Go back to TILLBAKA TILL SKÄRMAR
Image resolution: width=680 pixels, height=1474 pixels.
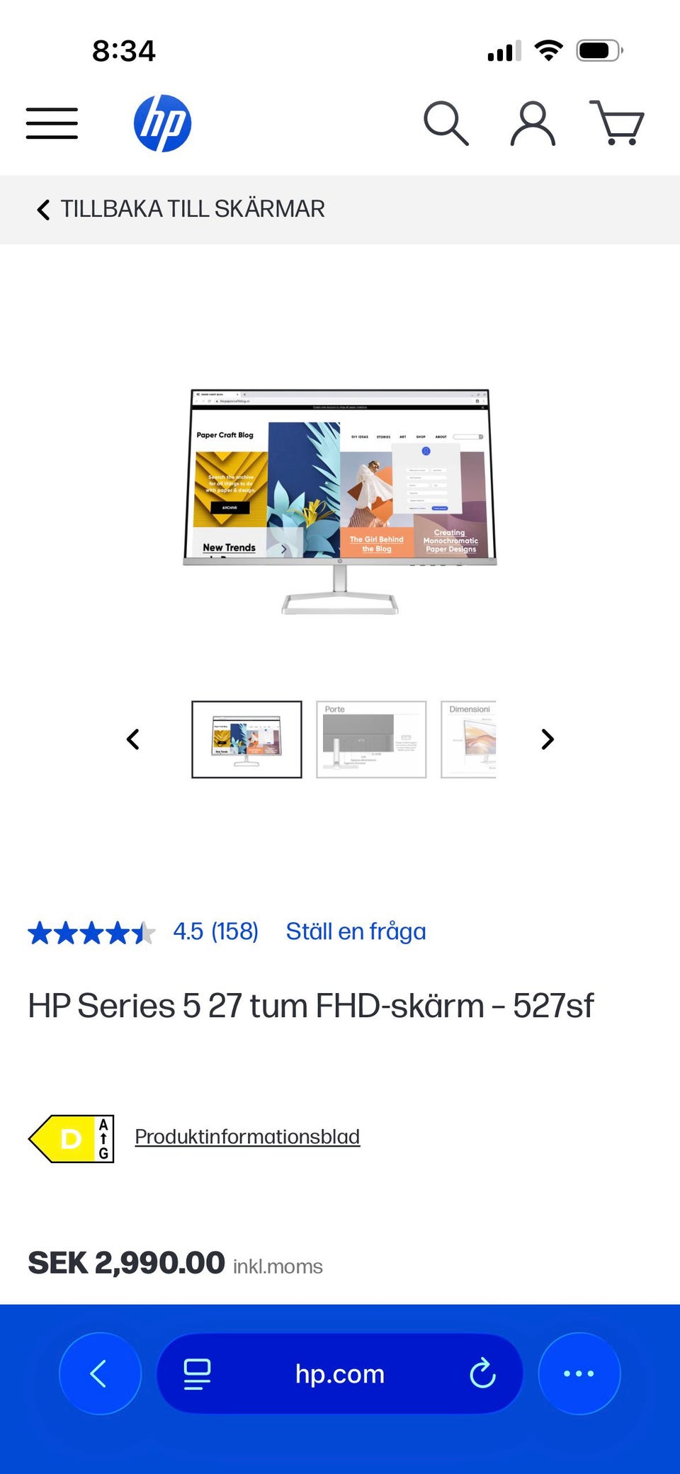coord(181,209)
